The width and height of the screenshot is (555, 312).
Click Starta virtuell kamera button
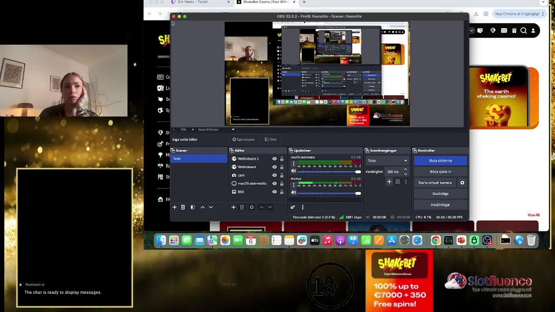point(435,183)
